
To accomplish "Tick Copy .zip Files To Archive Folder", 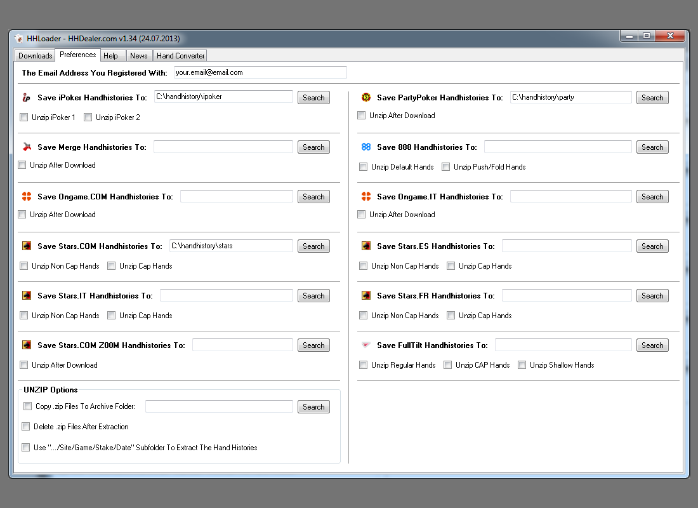I will [28, 406].
